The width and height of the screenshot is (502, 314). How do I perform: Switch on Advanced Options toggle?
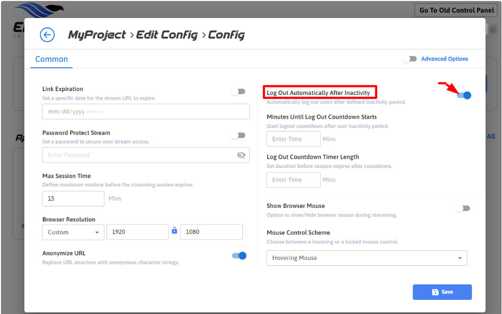tap(410, 59)
